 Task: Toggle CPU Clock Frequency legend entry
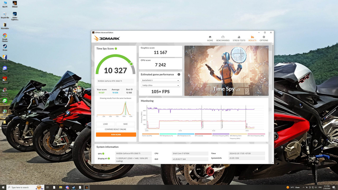[220, 135]
